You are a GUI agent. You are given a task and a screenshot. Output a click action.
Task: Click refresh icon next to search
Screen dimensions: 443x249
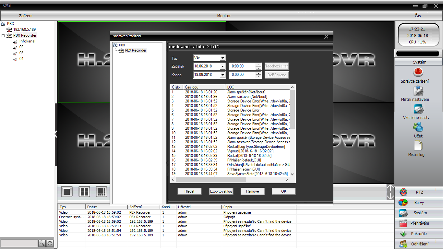click(x=50, y=243)
